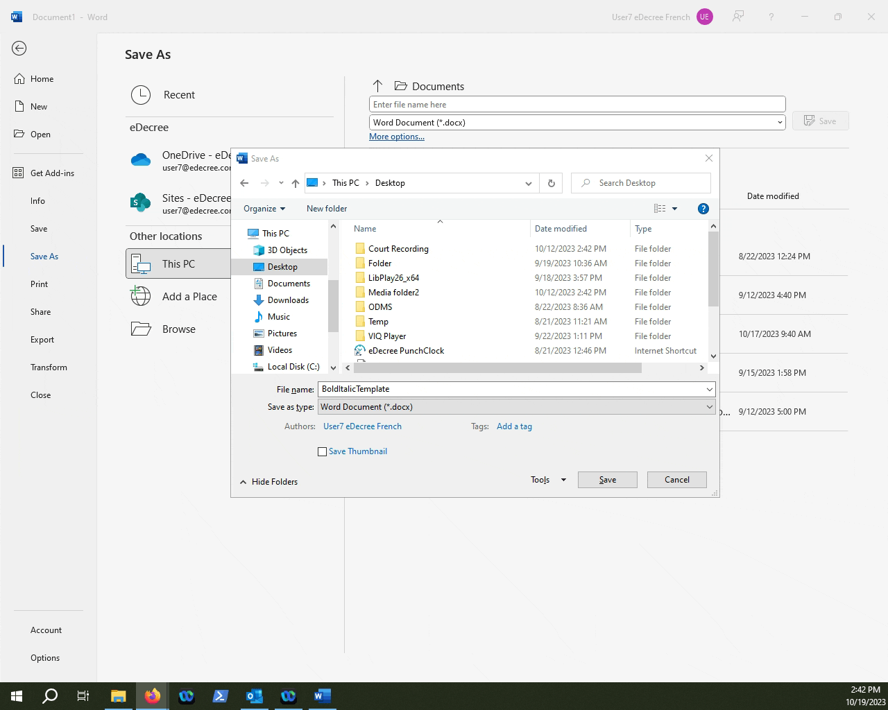Click the up arrow beside Documents path
888x710 pixels.
coord(377,86)
